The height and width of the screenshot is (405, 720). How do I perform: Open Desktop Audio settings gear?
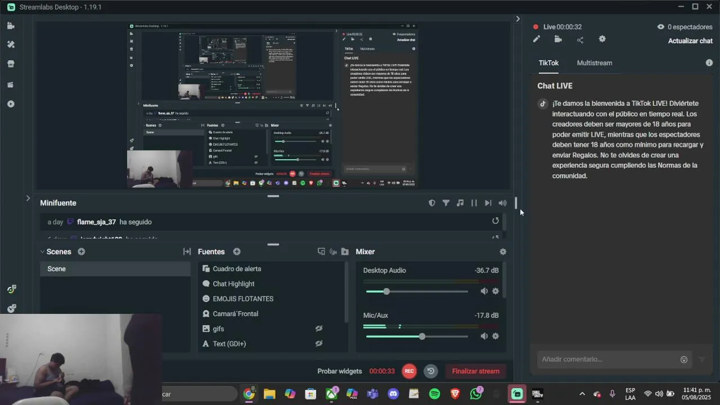(496, 291)
